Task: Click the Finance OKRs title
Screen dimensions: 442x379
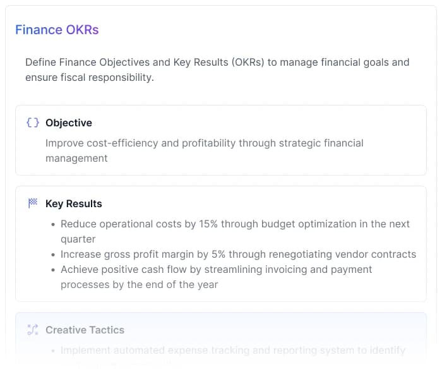Action: [57, 30]
